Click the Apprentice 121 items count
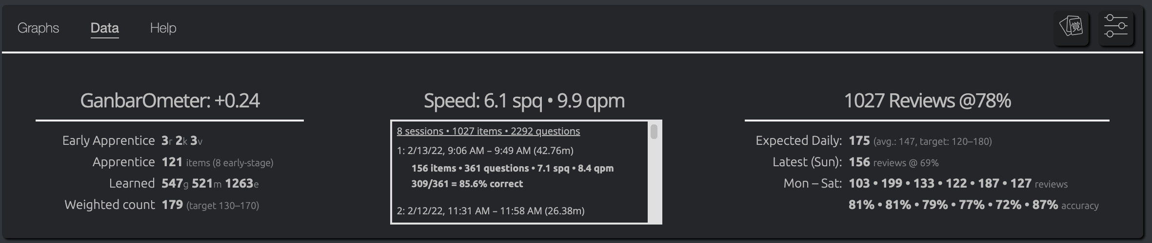 tap(172, 162)
